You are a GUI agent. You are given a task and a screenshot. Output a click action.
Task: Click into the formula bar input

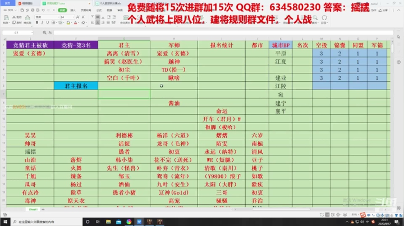(223, 32)
